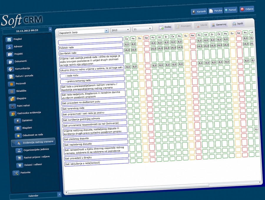Select the Komunikacija icon
Viewport: 265px width, 200px height.
pos(11,69)
